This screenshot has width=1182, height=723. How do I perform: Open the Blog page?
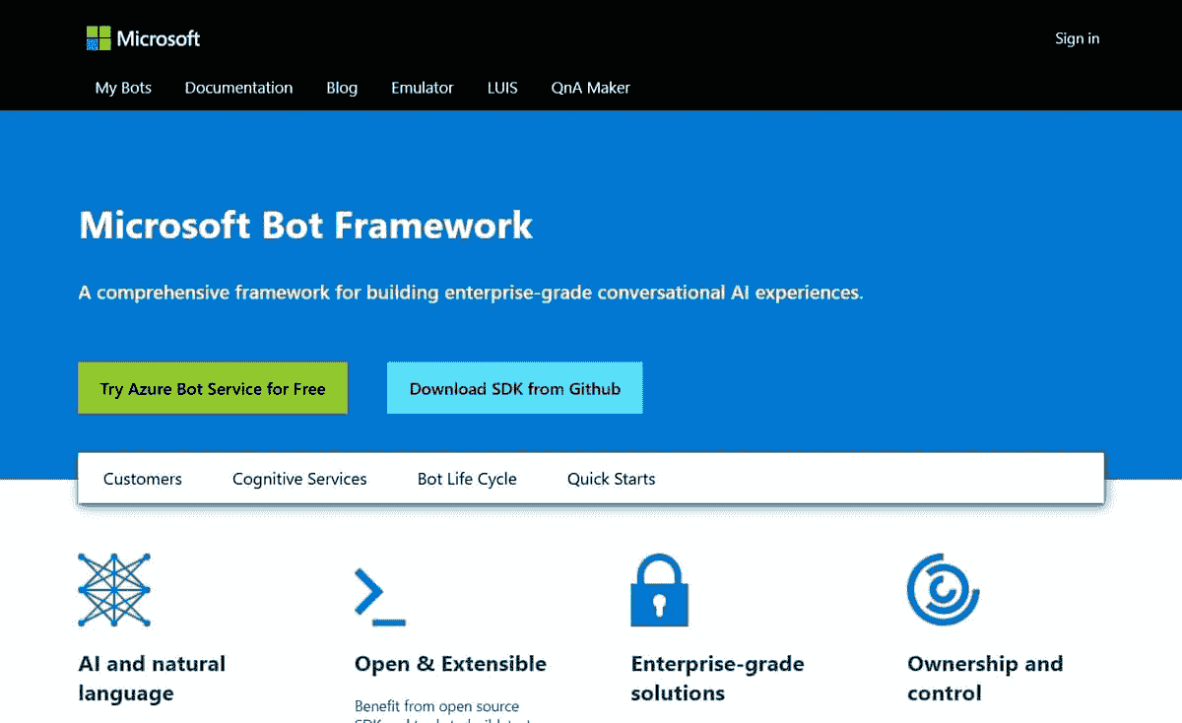tap(342, 88)
